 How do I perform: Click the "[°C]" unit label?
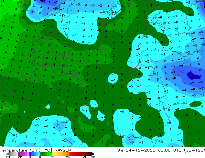coord(48,150)
